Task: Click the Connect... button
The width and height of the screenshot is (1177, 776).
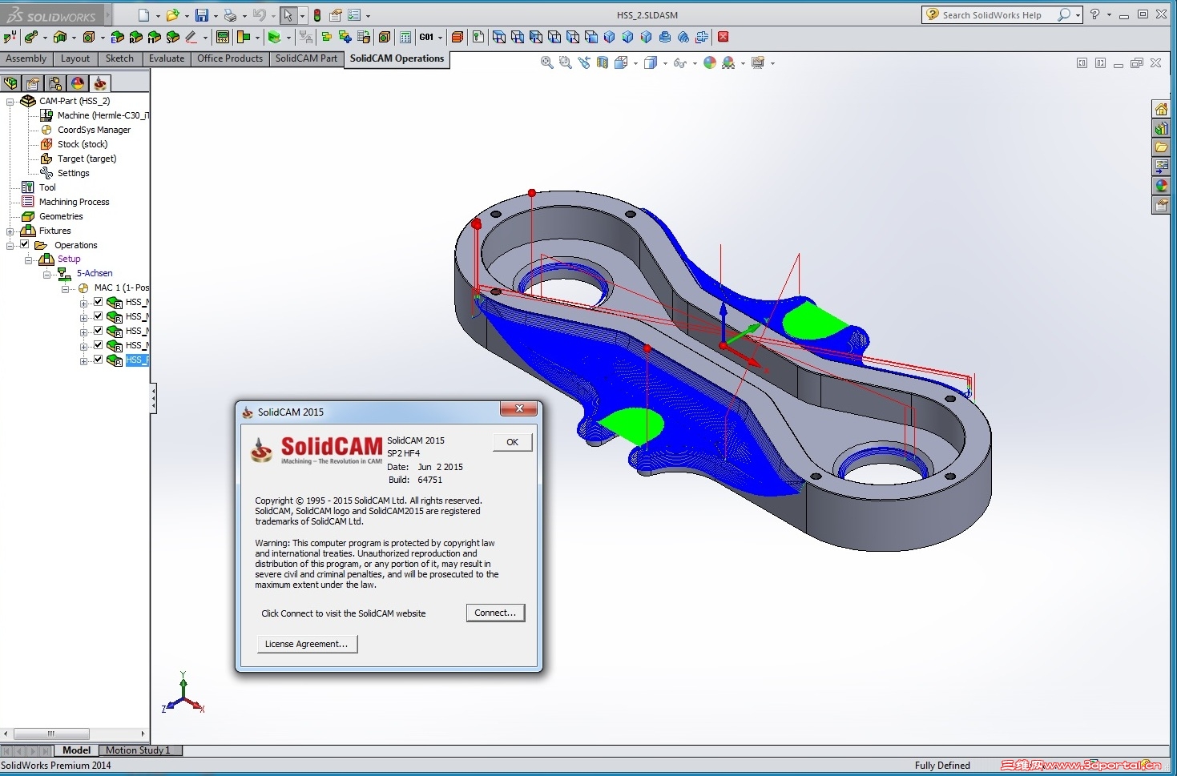Action: 495,613
